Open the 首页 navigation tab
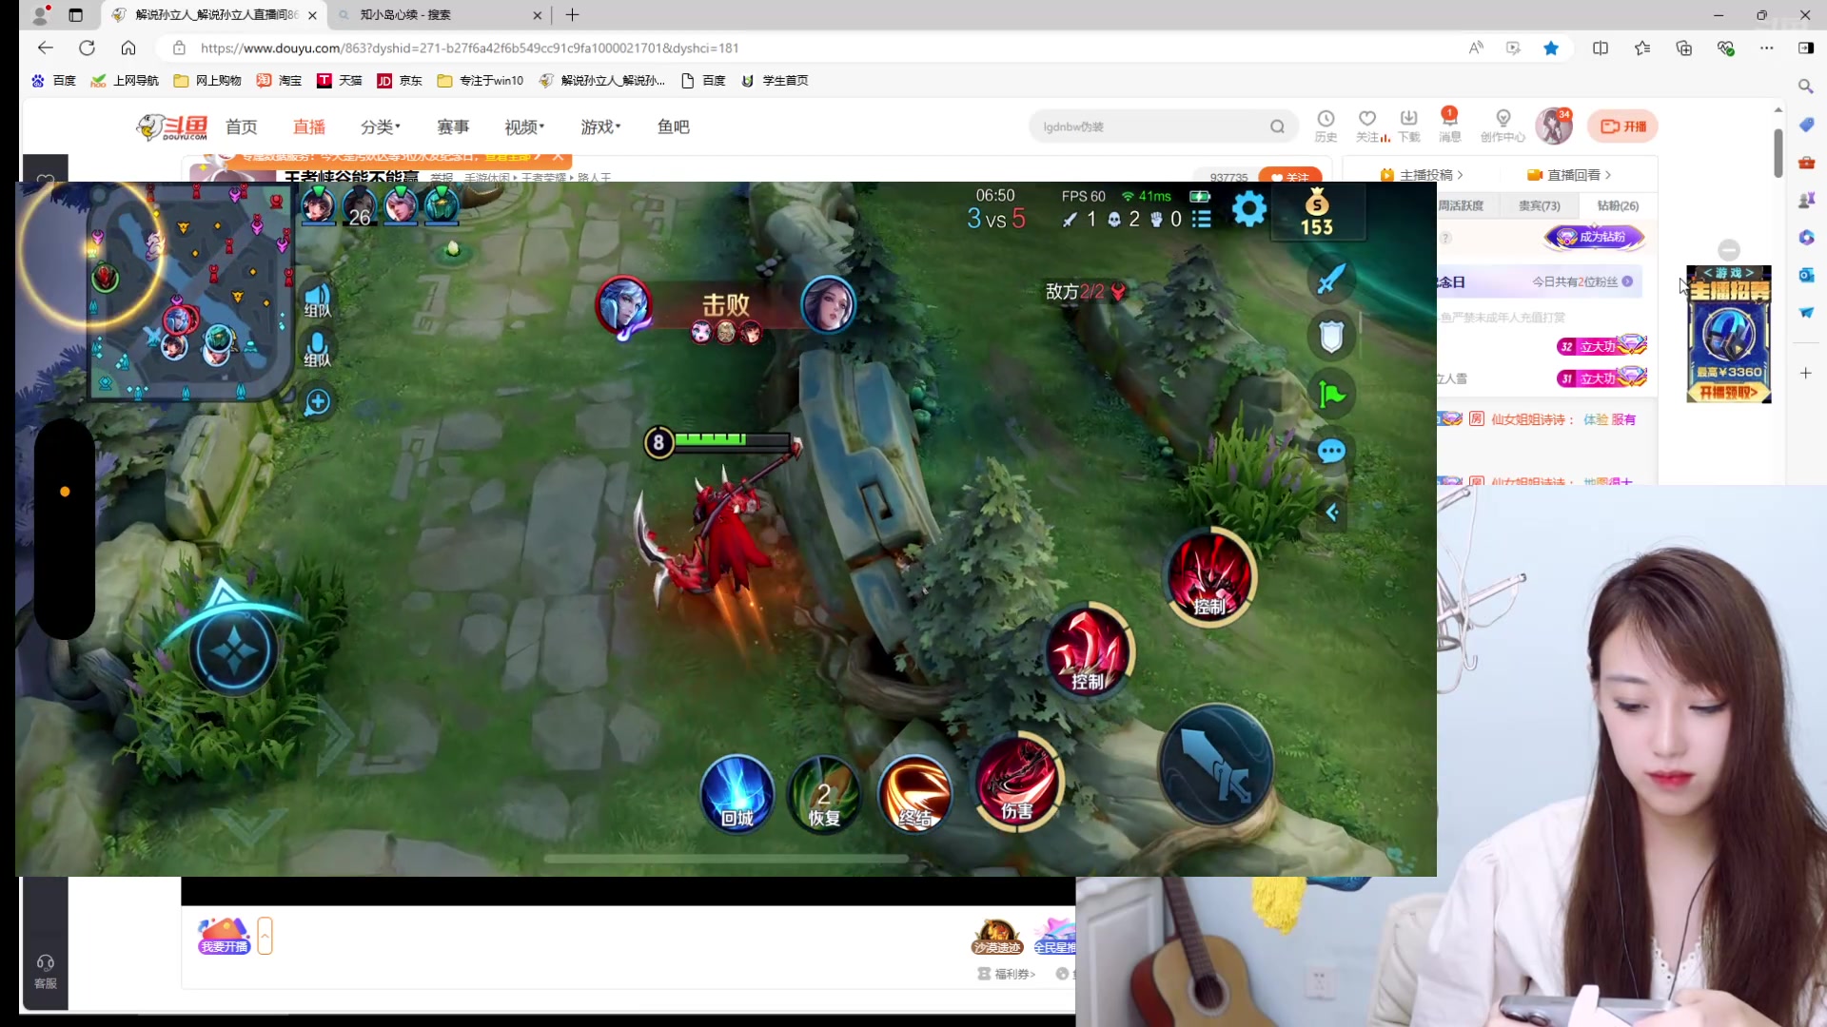Image resolution: width=1827 pixels, height=1027 pixels. [242, 126]
